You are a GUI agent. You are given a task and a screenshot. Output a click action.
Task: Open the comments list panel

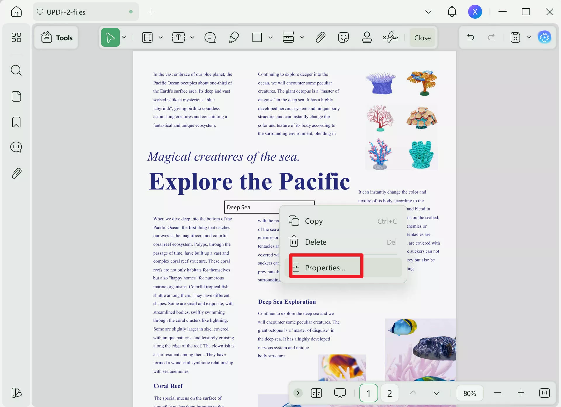[x=16, y=147]
